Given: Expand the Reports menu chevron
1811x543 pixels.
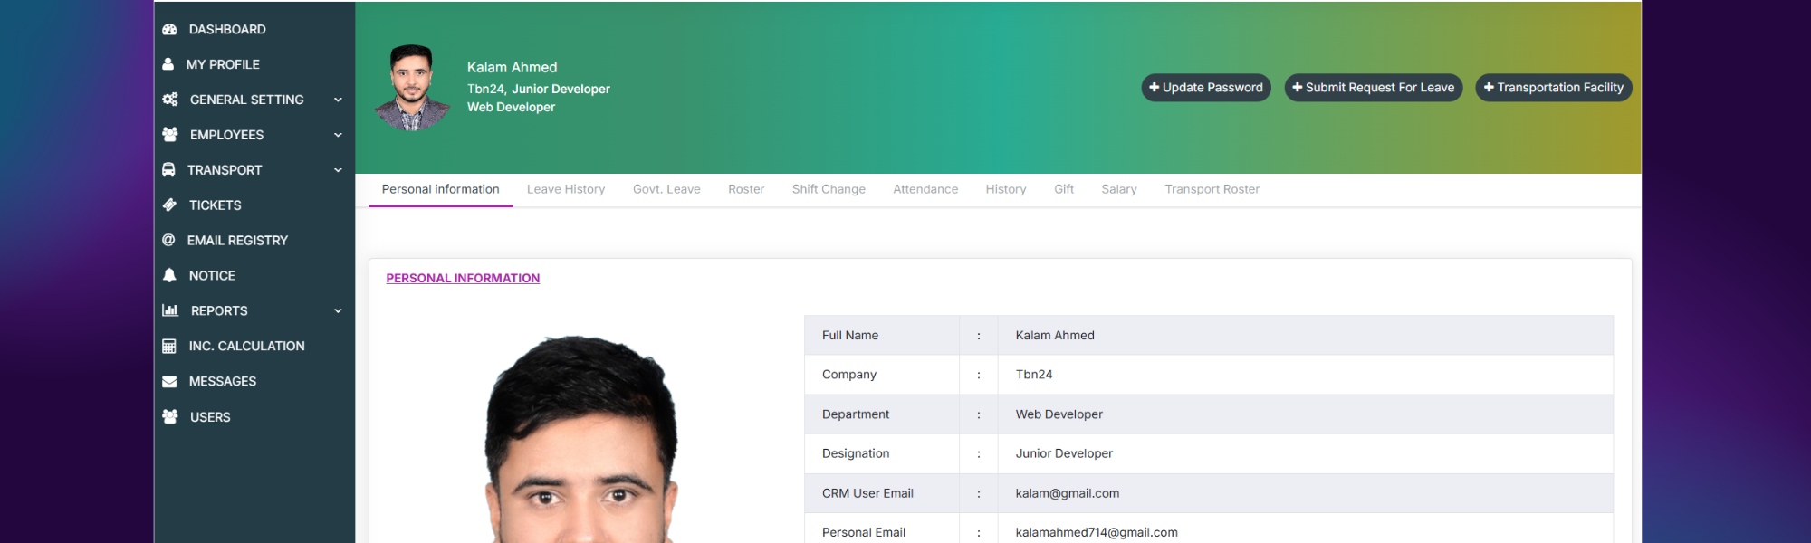Looking at the screenshot, I should pos(338,311).
